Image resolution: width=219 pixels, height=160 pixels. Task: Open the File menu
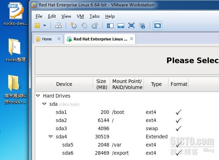click(39, 16)
